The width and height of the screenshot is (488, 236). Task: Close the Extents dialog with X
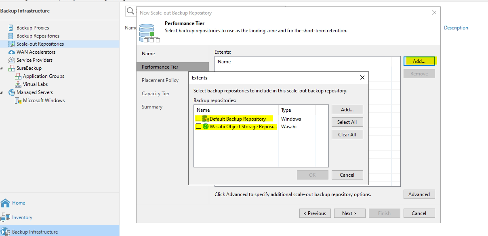tap(362, 77)
